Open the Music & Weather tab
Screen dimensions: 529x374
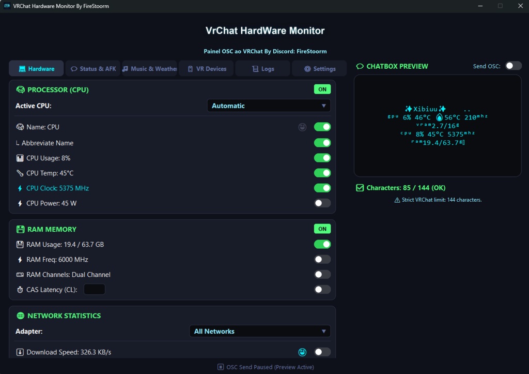149,69
